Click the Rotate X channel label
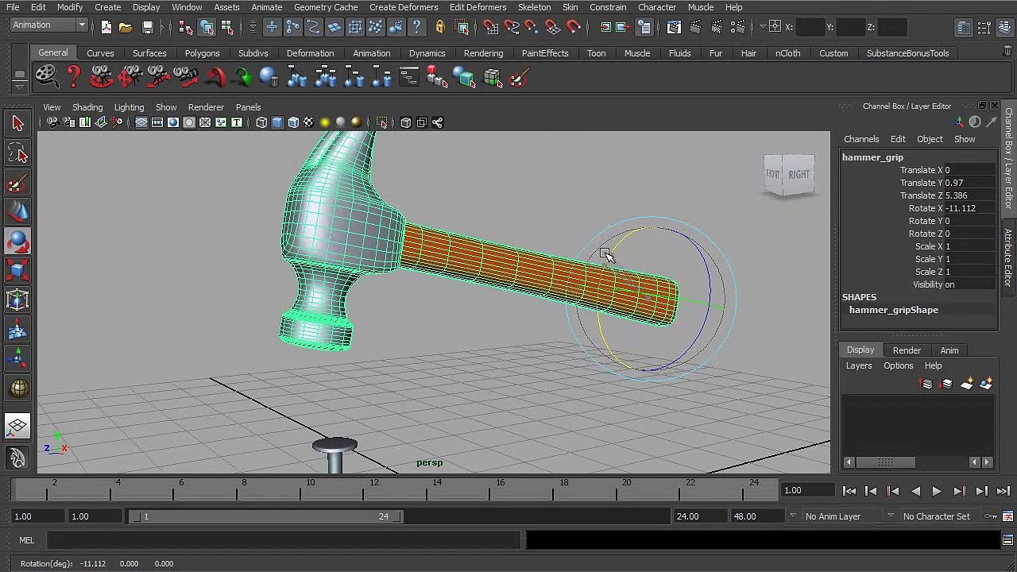Screen dimensions: 1017x572 (x=926, y=208)
